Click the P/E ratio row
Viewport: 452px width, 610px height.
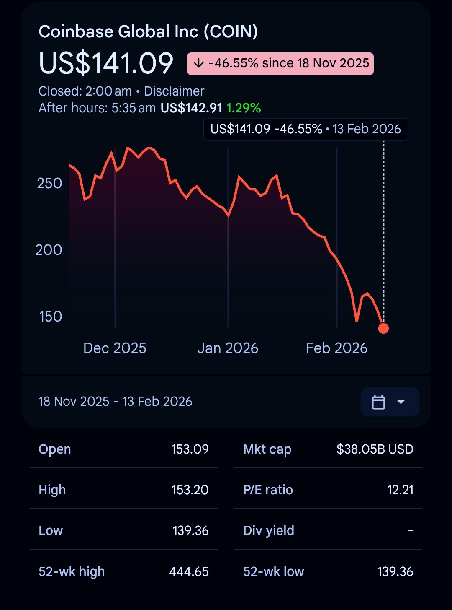[x=328, y=490]
